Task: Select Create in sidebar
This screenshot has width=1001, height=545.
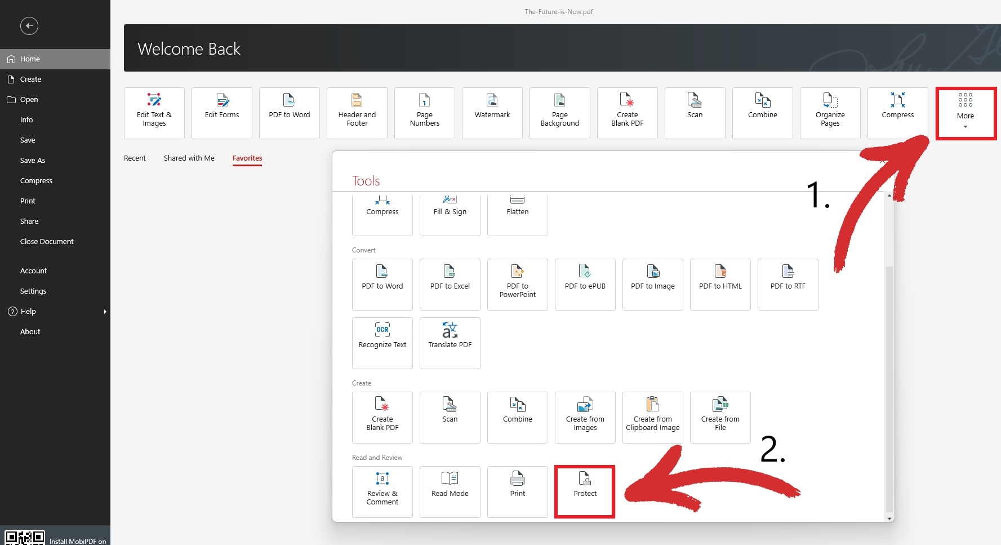Action: (55, 79)
